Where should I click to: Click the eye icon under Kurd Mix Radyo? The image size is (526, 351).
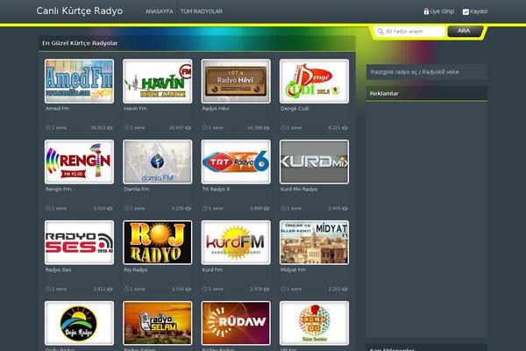click(345, 209)
